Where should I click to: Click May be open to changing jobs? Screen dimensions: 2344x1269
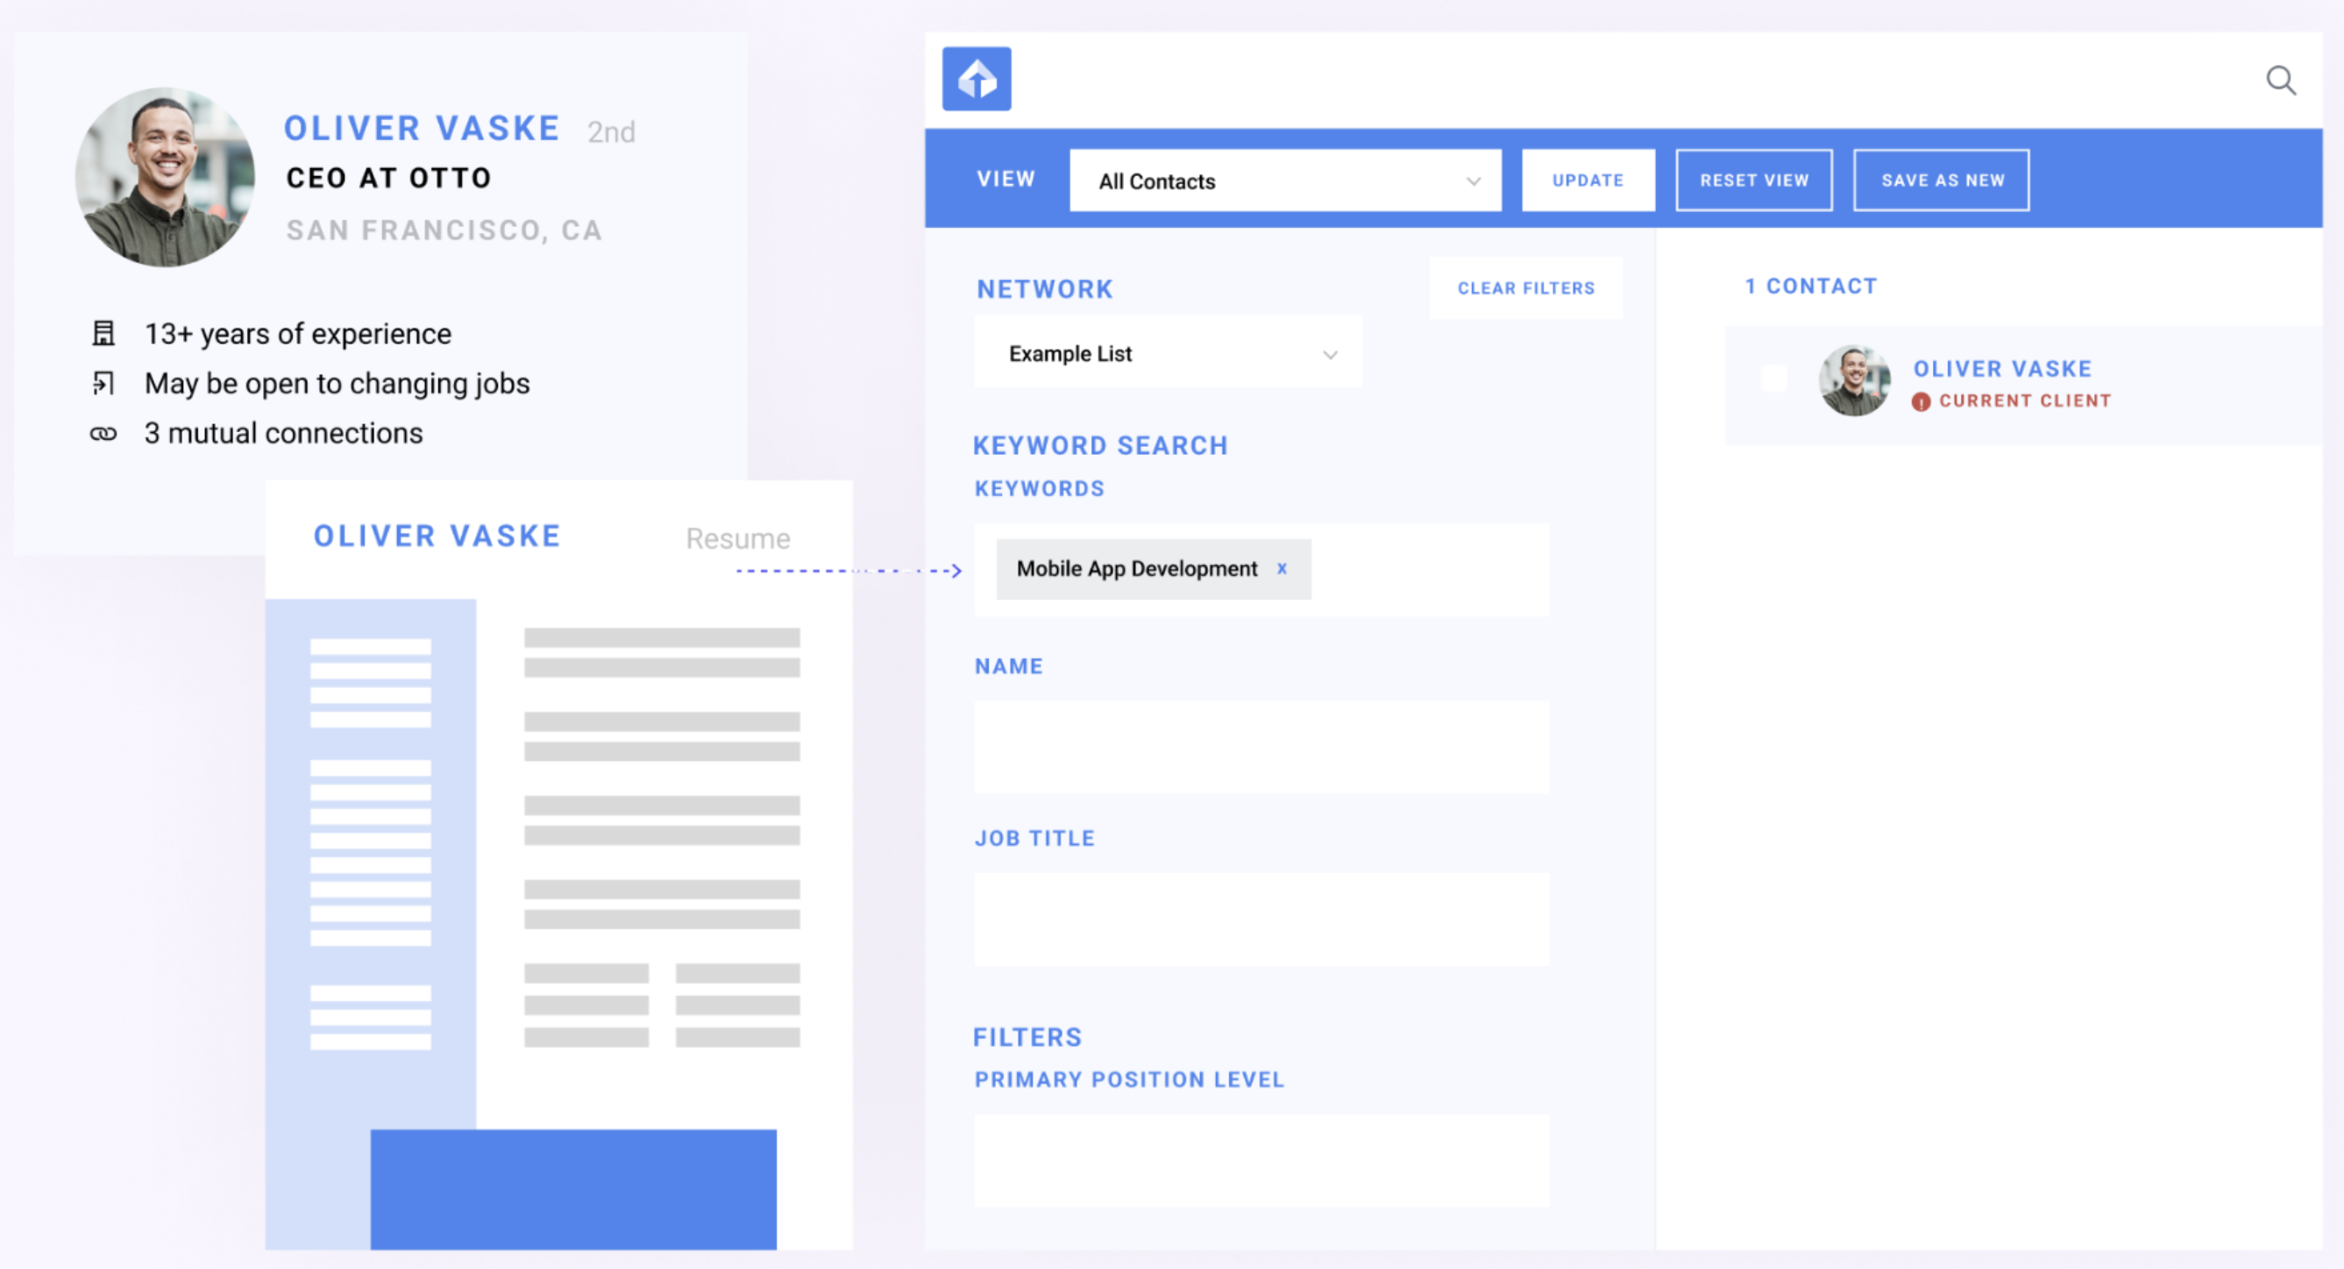tap(337, 383)
